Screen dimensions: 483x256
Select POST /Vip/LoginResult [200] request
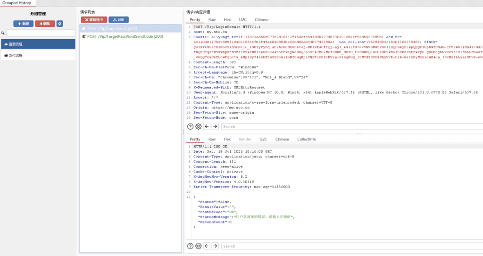[x=130, y=29]
